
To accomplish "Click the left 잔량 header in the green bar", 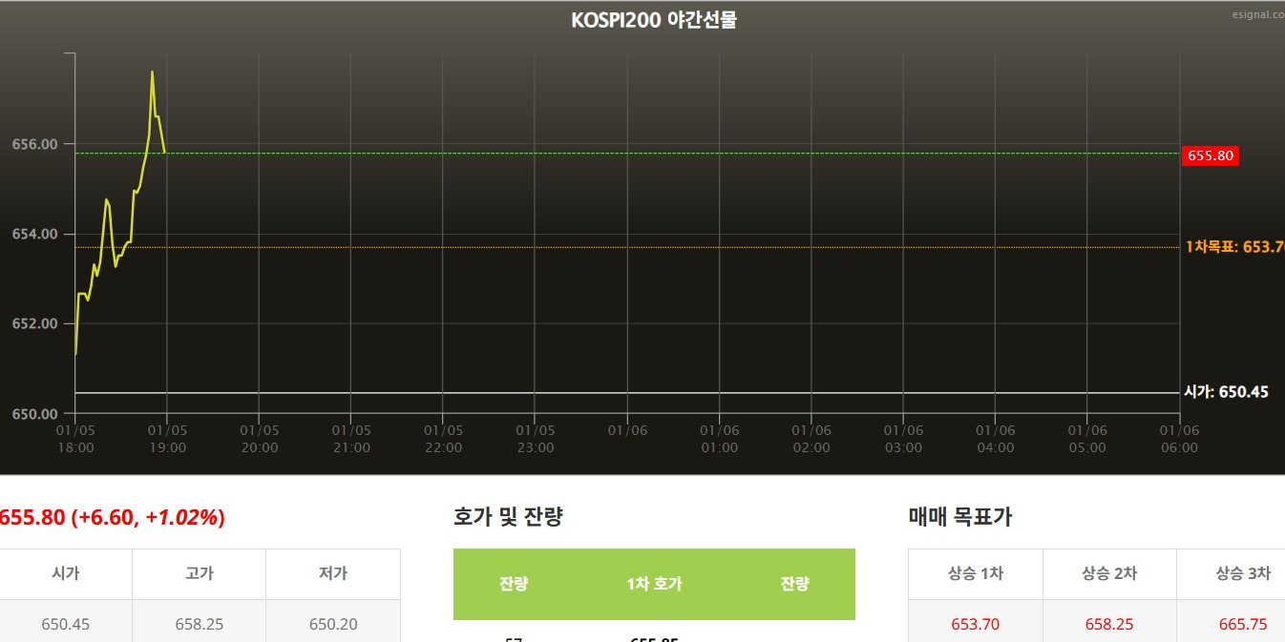I will [514, 584].
